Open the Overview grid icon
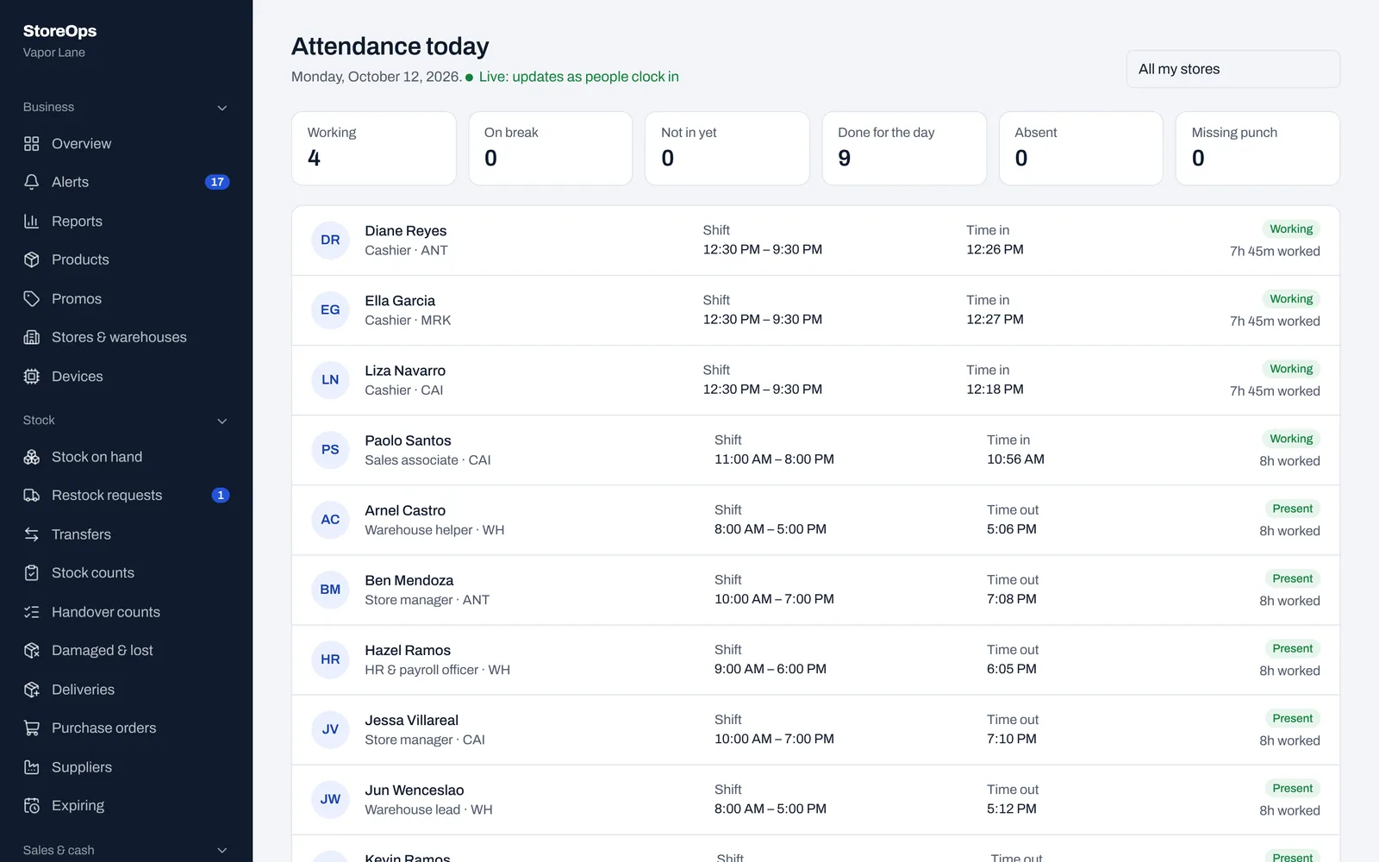 [x=32, y=144]
